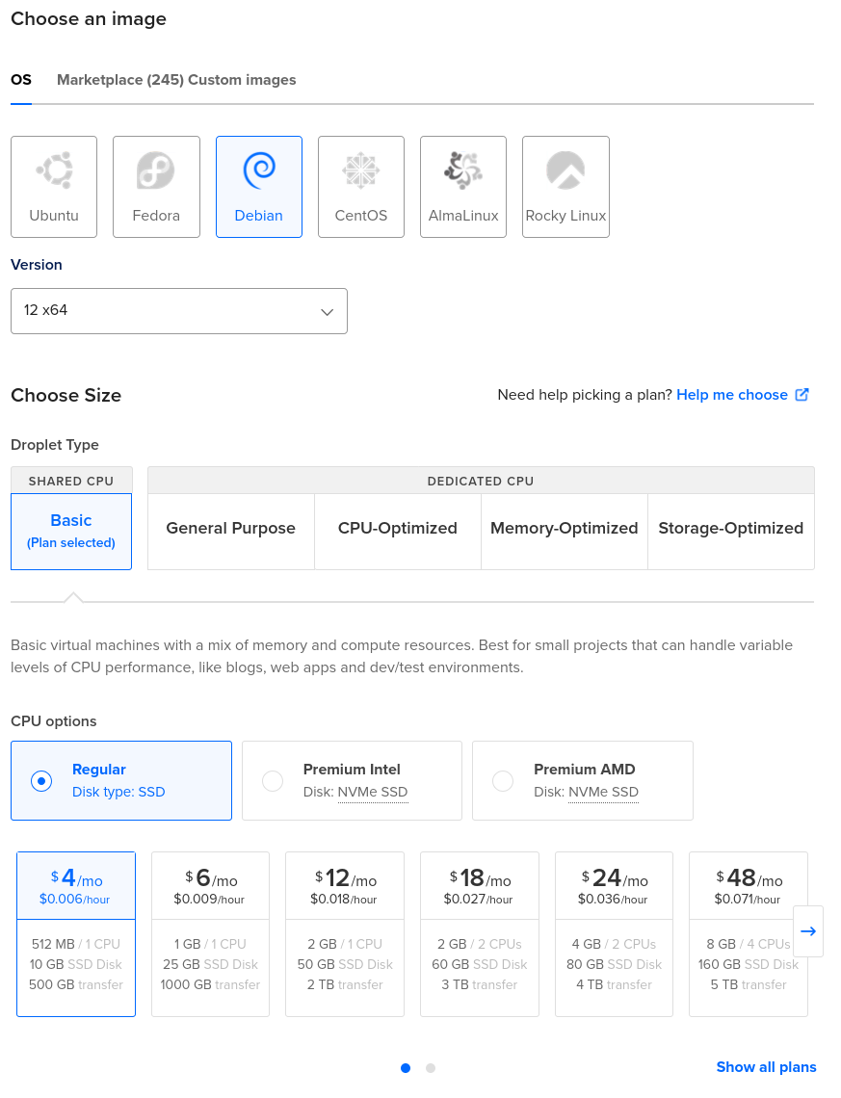This screenshot has width=841, height=1098.
Task: Select the Ubuntu OS icon
Action: 54,171
